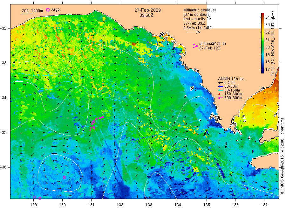Click the Argo float marker inside the eddy near 130E
The height and width of the screenshot is (209, 286).
(64, 177)
